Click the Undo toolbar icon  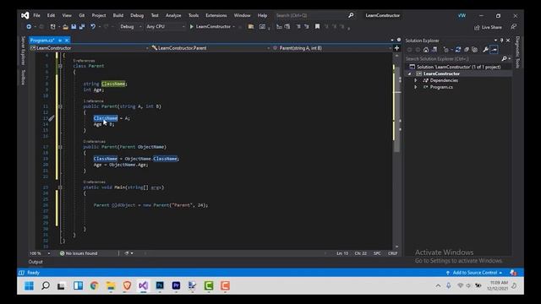pyautogui.click(x=93, y=26)
